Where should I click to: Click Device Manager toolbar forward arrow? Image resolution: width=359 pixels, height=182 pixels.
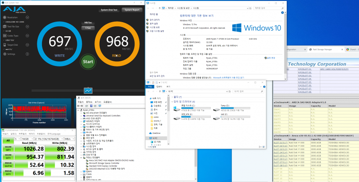82,106
